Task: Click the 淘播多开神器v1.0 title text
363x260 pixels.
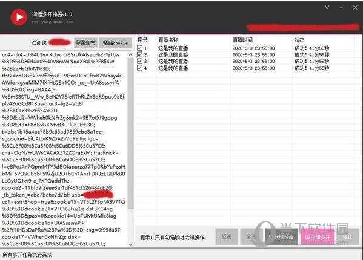Action: click(52, 15)
